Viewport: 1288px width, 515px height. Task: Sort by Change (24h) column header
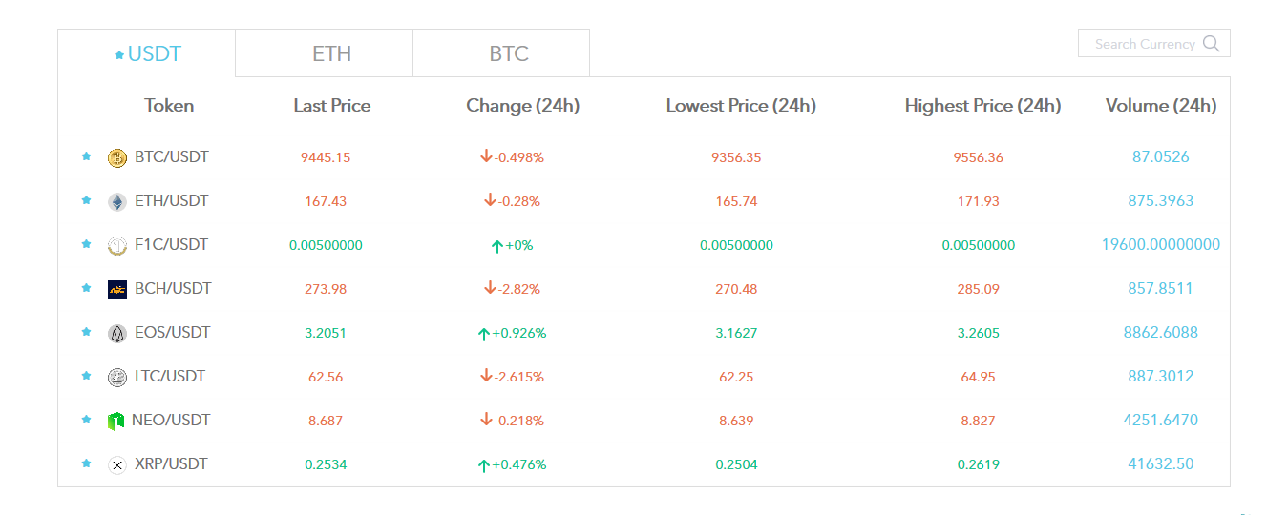point(522,106)
